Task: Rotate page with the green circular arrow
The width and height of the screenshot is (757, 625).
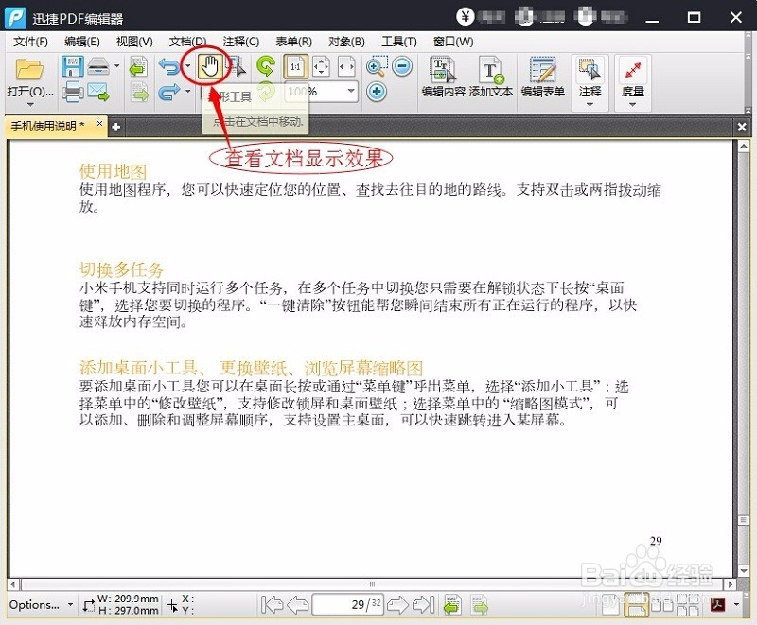Action: [266, 66]
